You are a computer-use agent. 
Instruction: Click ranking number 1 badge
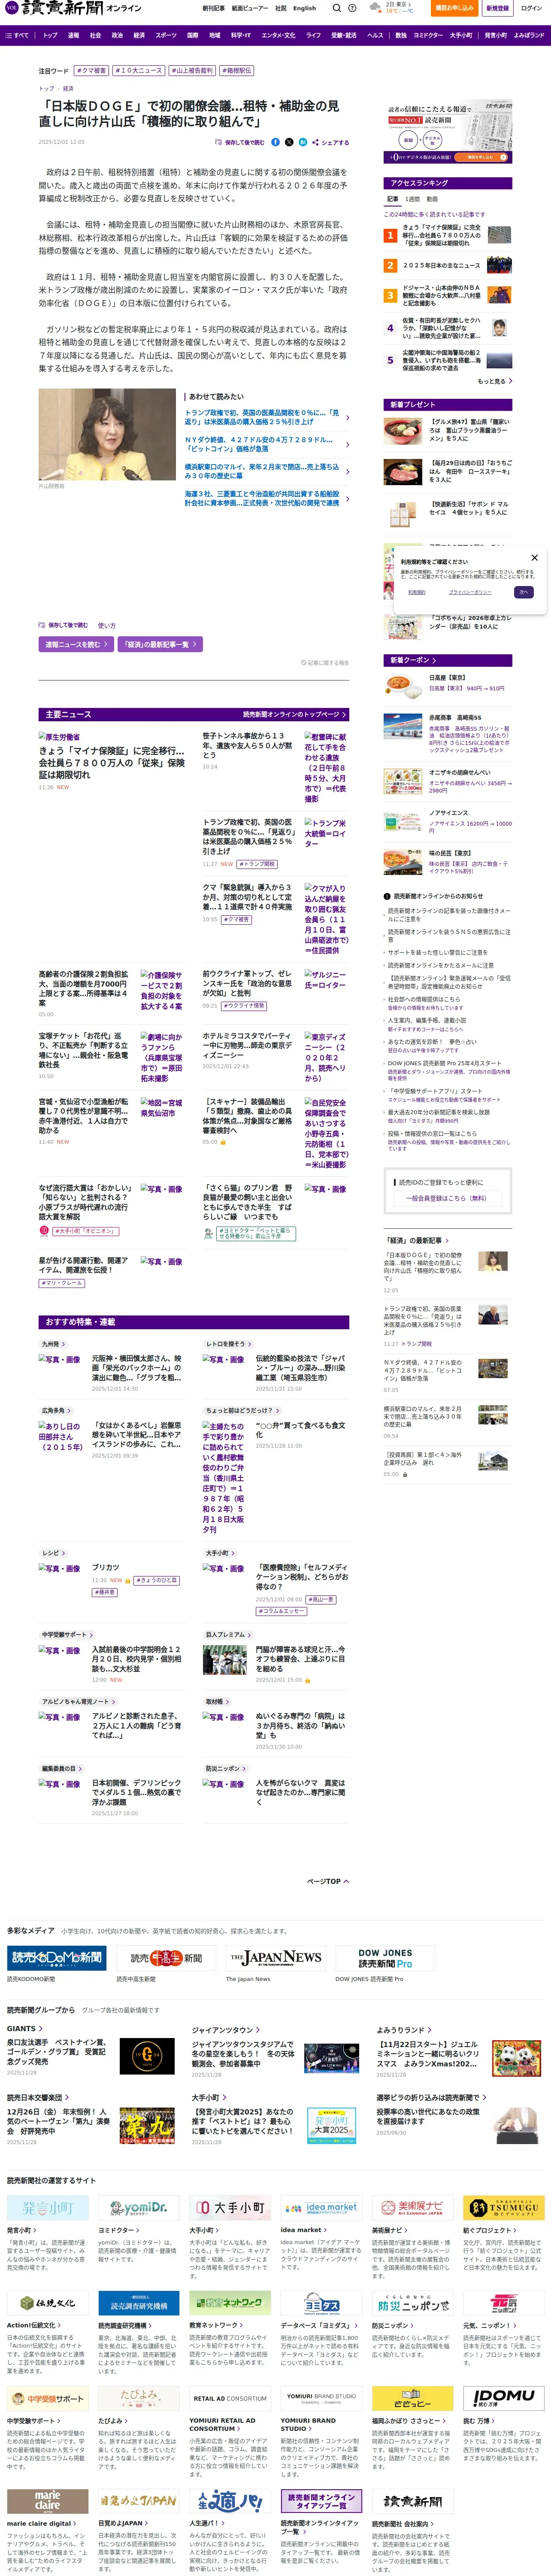[x=390, y=236]
